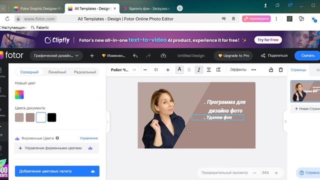Select the Удаляем фон text box
320x180 pixels.
click(218, 117)
